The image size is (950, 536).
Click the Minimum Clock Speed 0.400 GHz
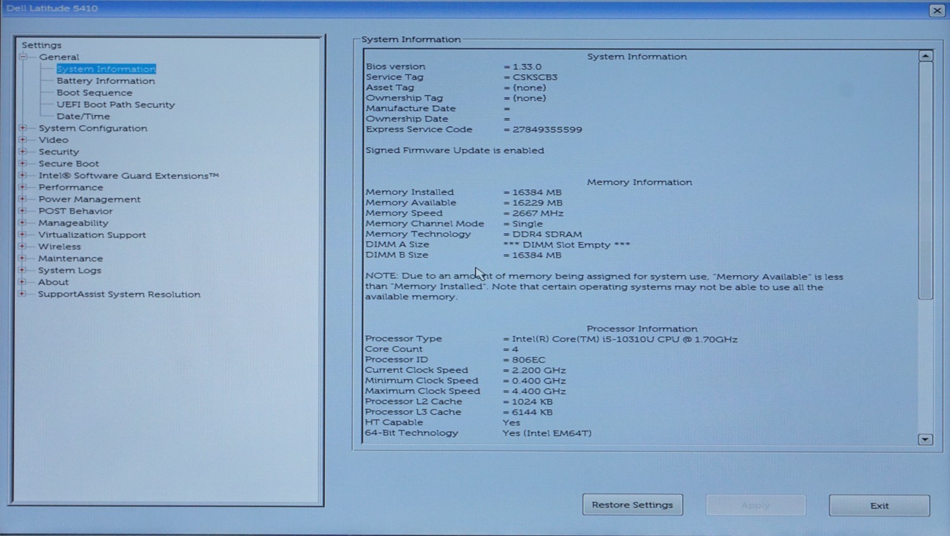pyautogui.click(x=539, y=381)
